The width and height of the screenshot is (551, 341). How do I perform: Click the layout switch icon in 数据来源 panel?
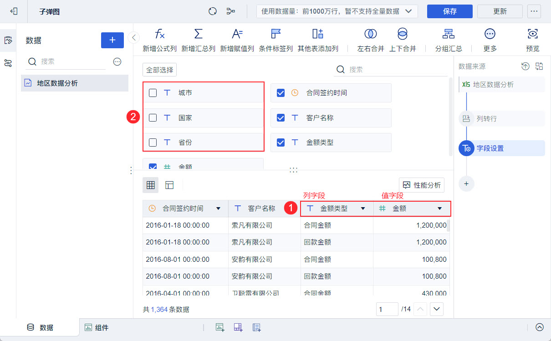pyautogui.click(x=540, y=66)
